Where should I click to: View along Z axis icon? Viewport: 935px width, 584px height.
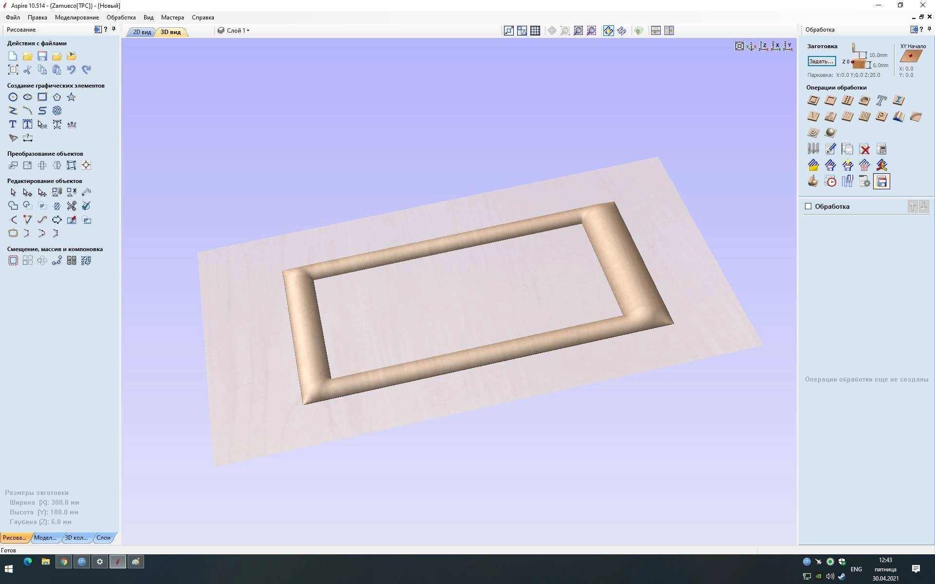coord(764,46)
